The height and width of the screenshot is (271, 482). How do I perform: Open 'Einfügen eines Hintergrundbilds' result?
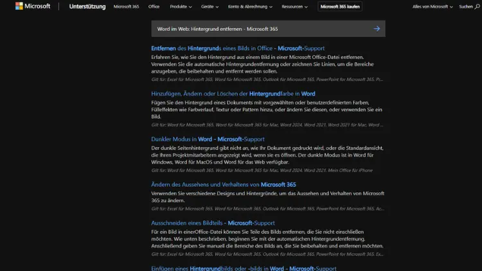[x=244, y=268]
